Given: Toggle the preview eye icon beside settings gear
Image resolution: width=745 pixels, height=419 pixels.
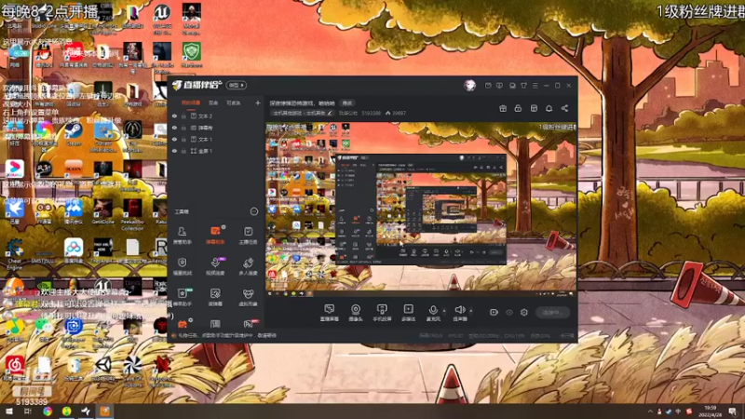Looking at the screenshot, I should (508, 313).
